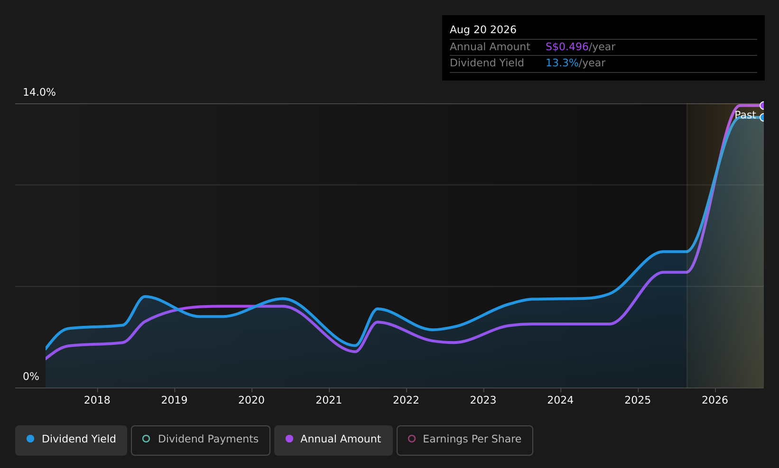The image size is (779, 468).
Task: Click the 2023 x-axis label
Action: (x=483, y=400)
